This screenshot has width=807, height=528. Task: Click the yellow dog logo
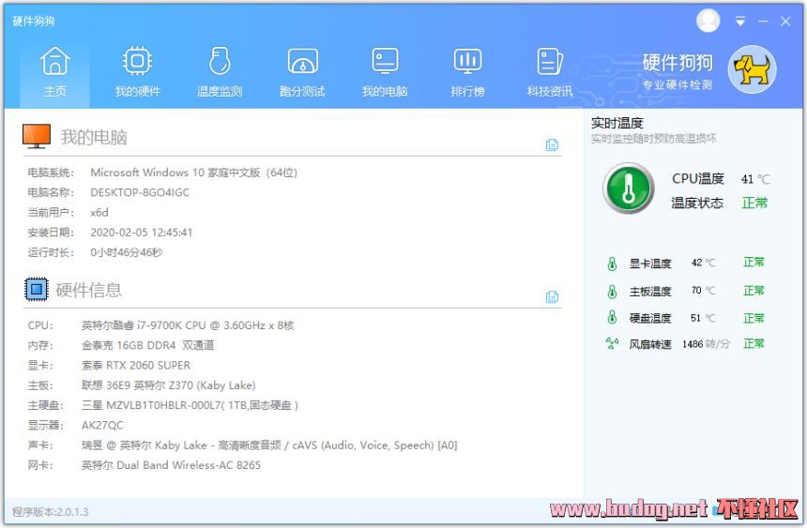[752, 69]
